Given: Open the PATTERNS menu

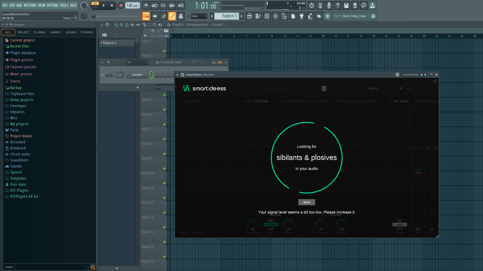Looking at the screenshot, I should (30, 5).
